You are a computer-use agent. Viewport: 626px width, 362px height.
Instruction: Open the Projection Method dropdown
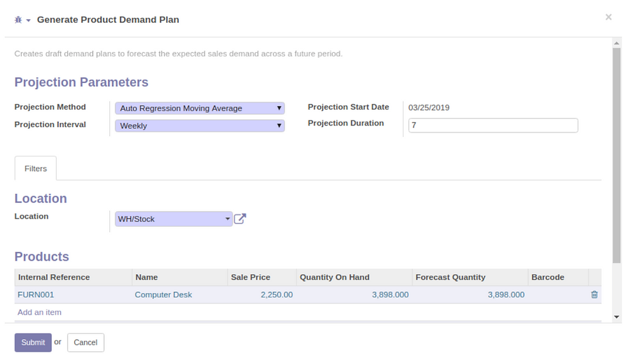[x=199, y=108]
